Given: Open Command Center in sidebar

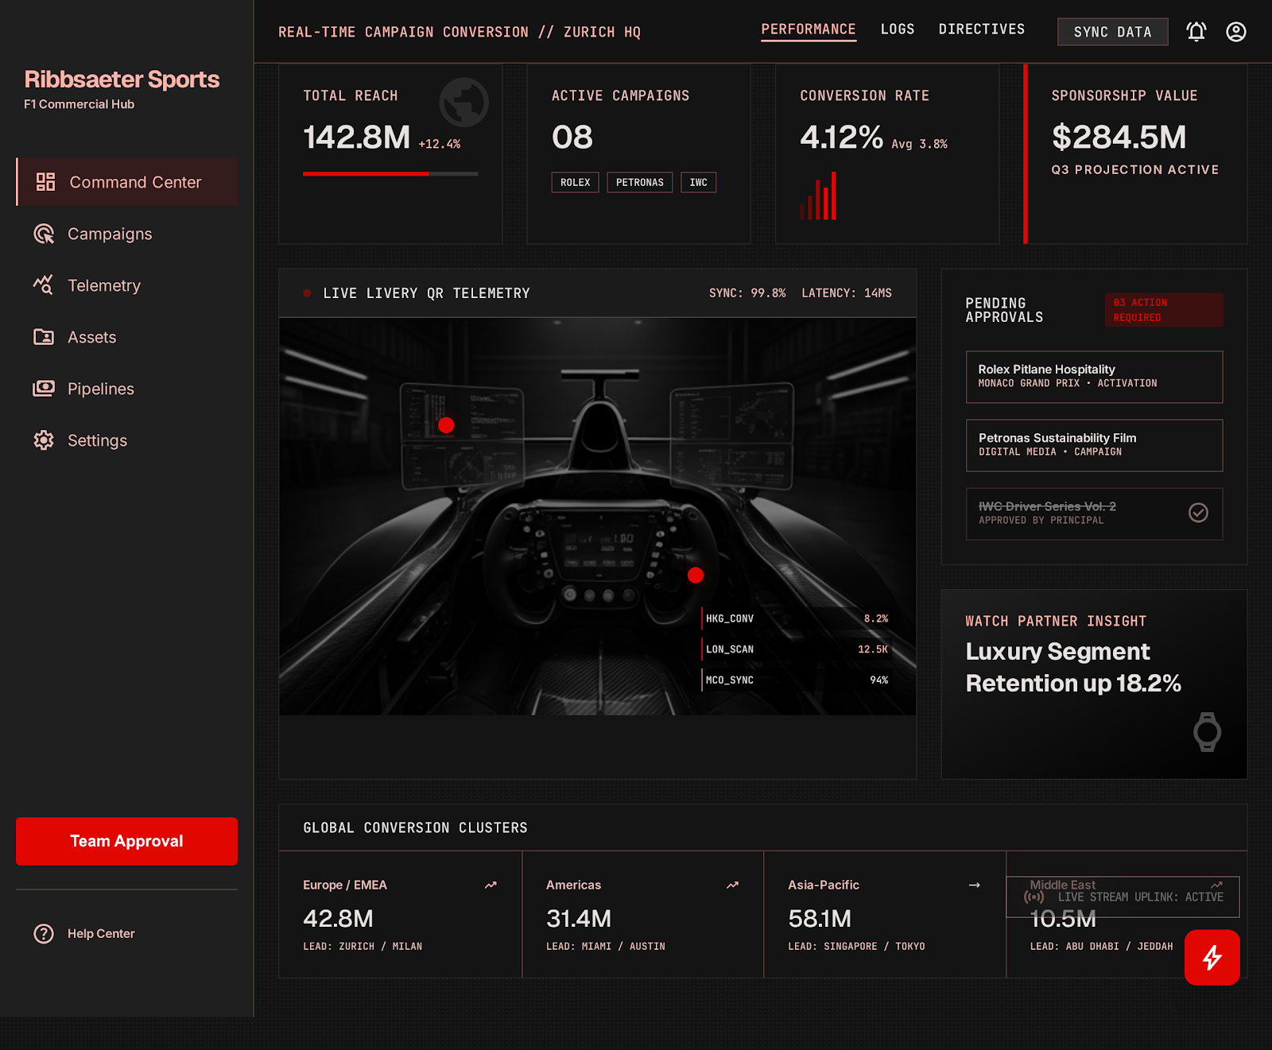Looking at the screenshot, I should (x=127, y=182).
